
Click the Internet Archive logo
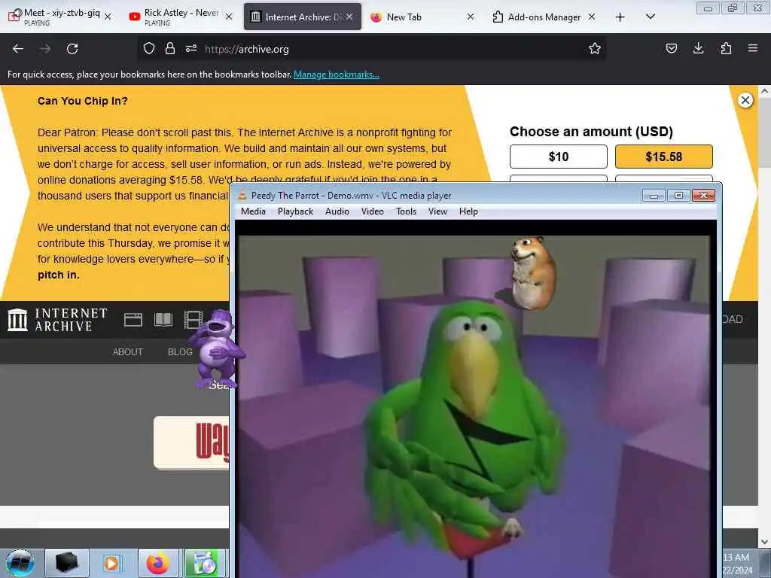[57, 319]
